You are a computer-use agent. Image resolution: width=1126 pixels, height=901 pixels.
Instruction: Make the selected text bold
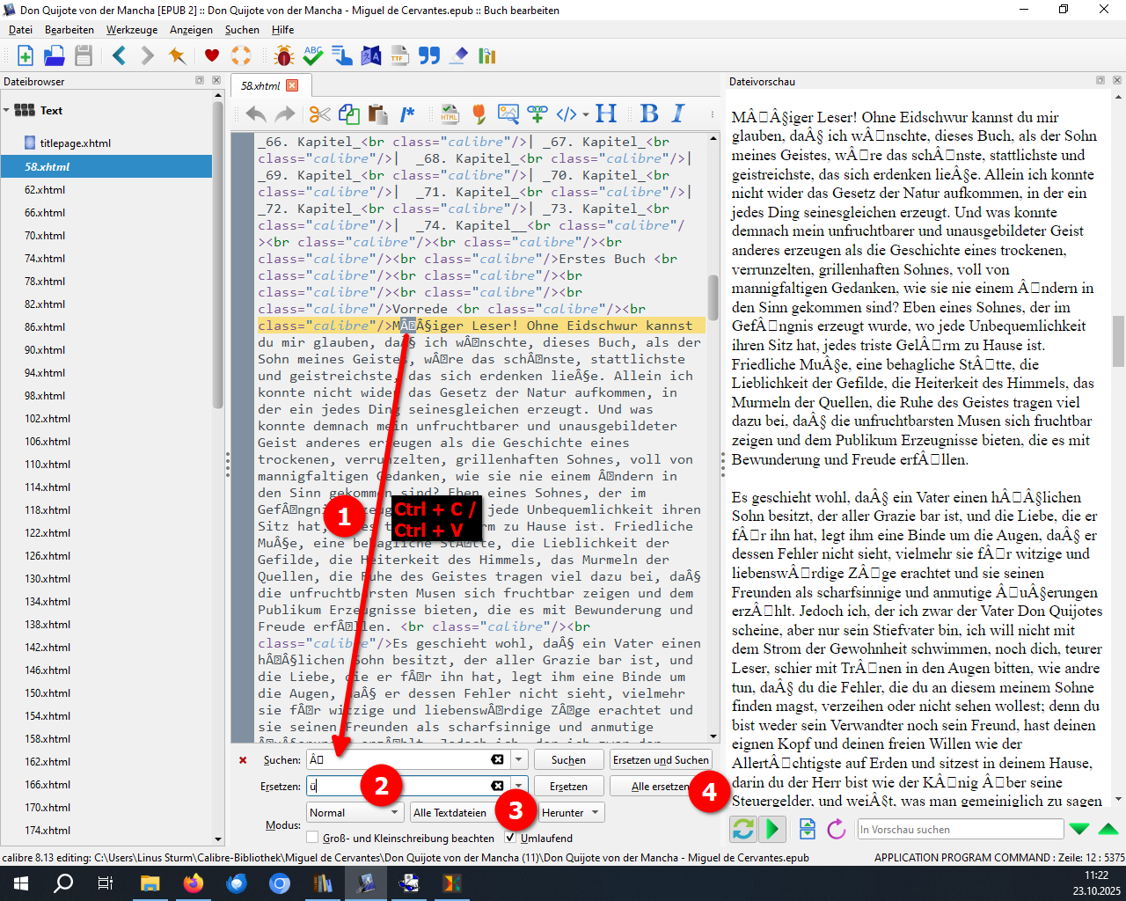coord(649,114)
